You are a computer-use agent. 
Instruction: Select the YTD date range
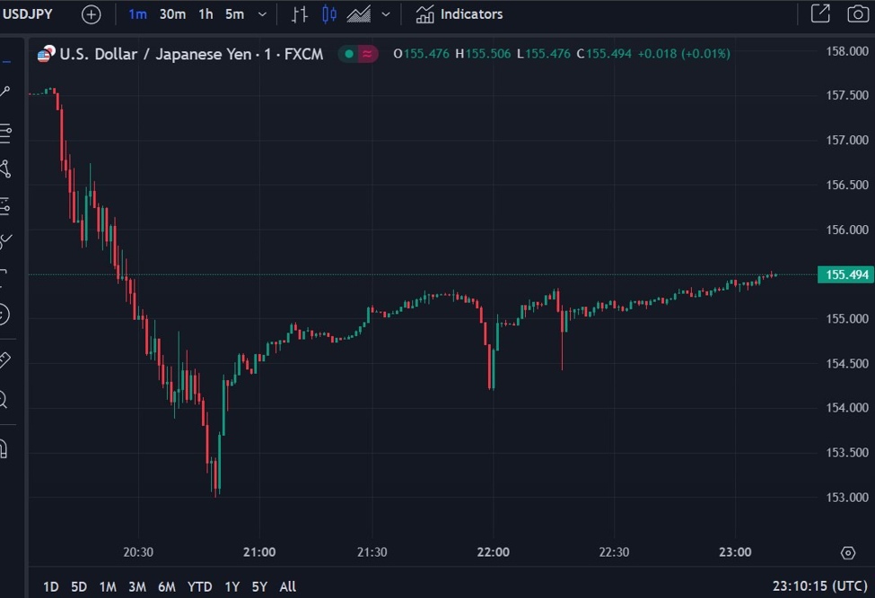199,586
